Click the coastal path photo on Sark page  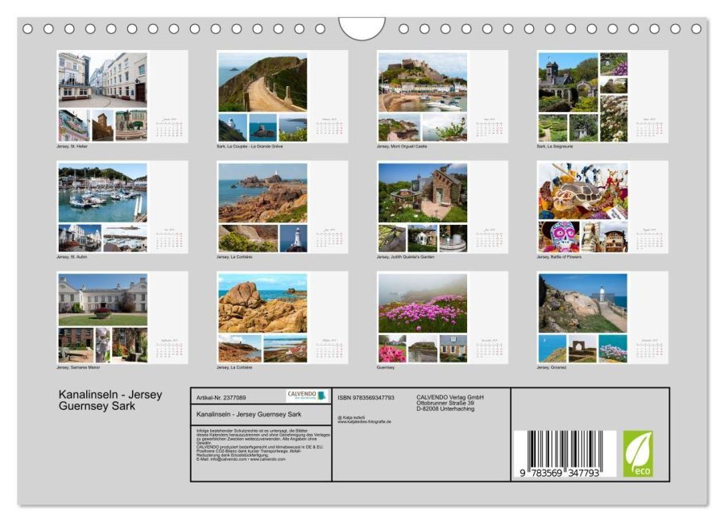point(263,82)
